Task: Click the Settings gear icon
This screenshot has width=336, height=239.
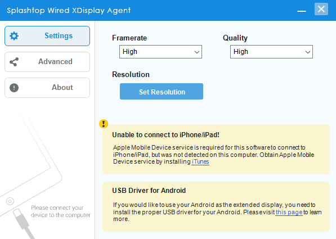Action: pos(14,36)
